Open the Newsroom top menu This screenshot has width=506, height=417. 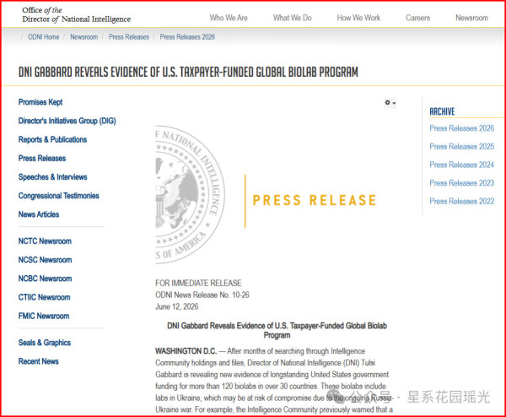471,18
